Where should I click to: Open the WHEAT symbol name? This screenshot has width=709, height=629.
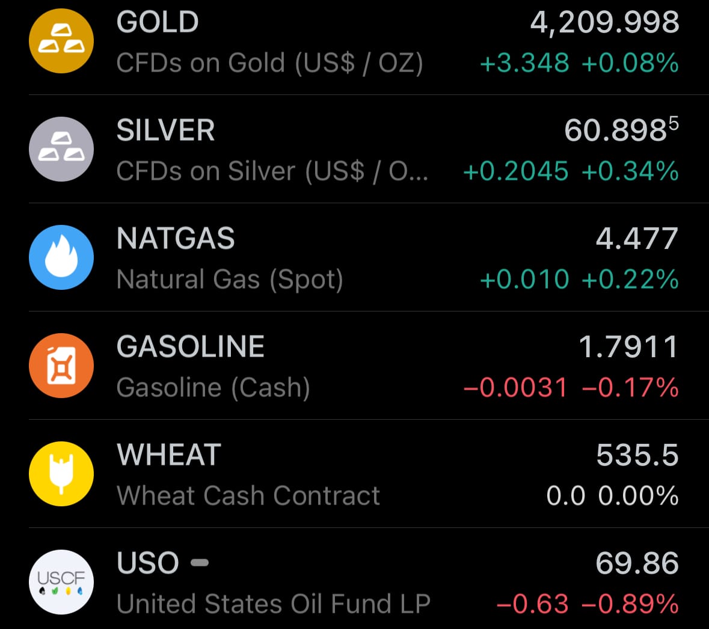pyautogui.click(x=169, y=455)
